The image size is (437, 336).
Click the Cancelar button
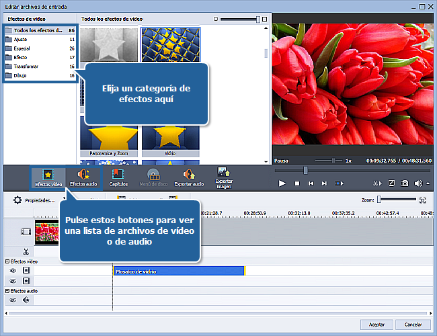413,324
